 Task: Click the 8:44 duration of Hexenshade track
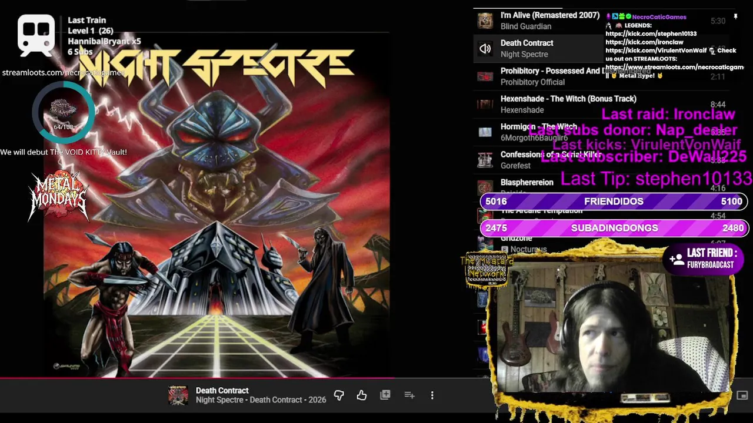pyautogui.click(x=718, y=105)
